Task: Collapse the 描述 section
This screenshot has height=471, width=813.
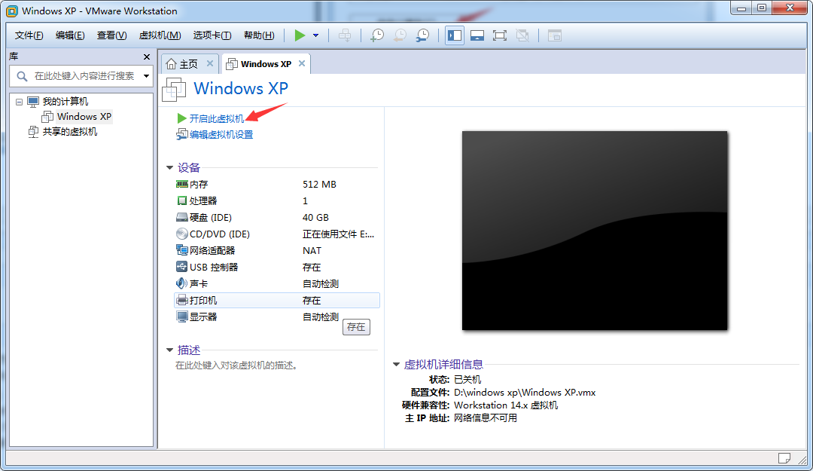Action: click(x=169, y=350)
